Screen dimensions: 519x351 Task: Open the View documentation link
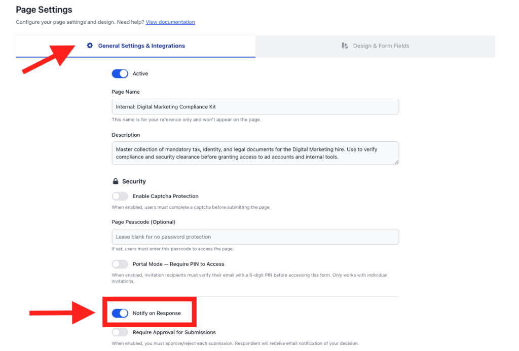point(170,22)
